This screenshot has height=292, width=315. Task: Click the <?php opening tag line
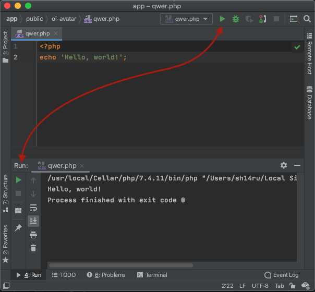click(x=50, y=46)
